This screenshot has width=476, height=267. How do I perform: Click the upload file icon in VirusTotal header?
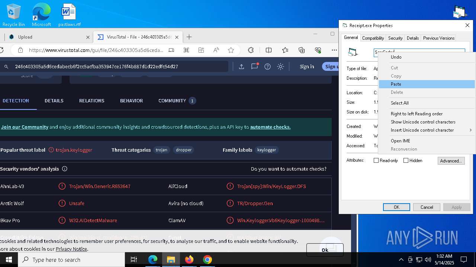[x=241, y=66]
